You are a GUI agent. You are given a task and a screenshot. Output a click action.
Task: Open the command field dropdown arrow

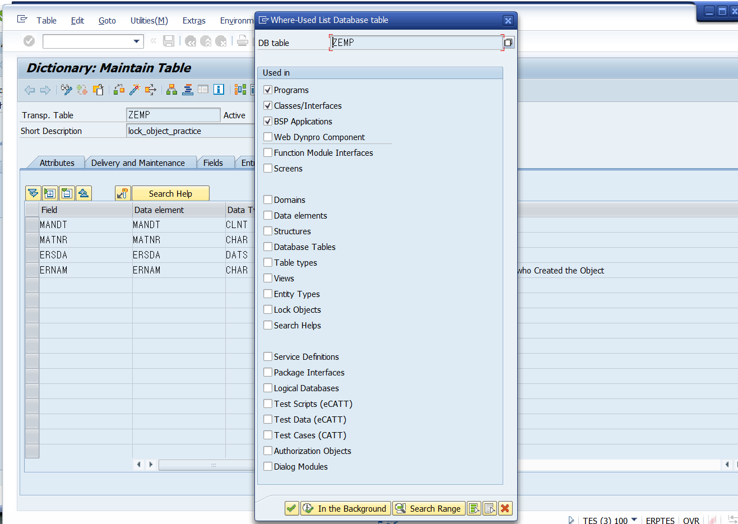coord(136,41)
